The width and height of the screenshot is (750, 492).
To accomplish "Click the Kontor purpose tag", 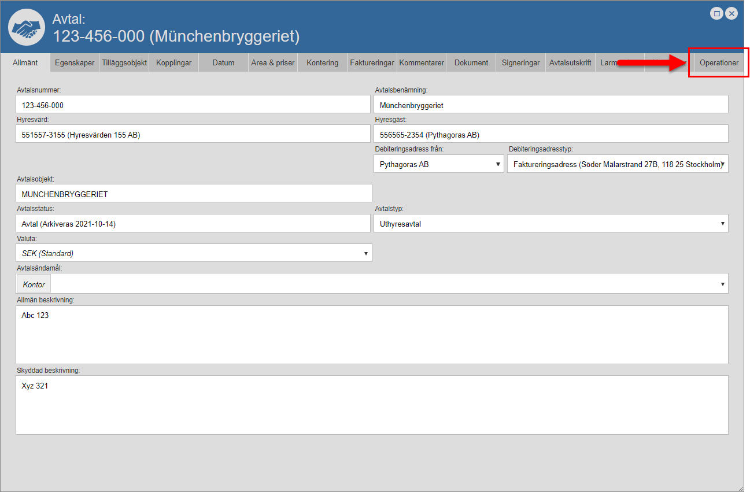I will pyautogui.click(x=34, y=284).
